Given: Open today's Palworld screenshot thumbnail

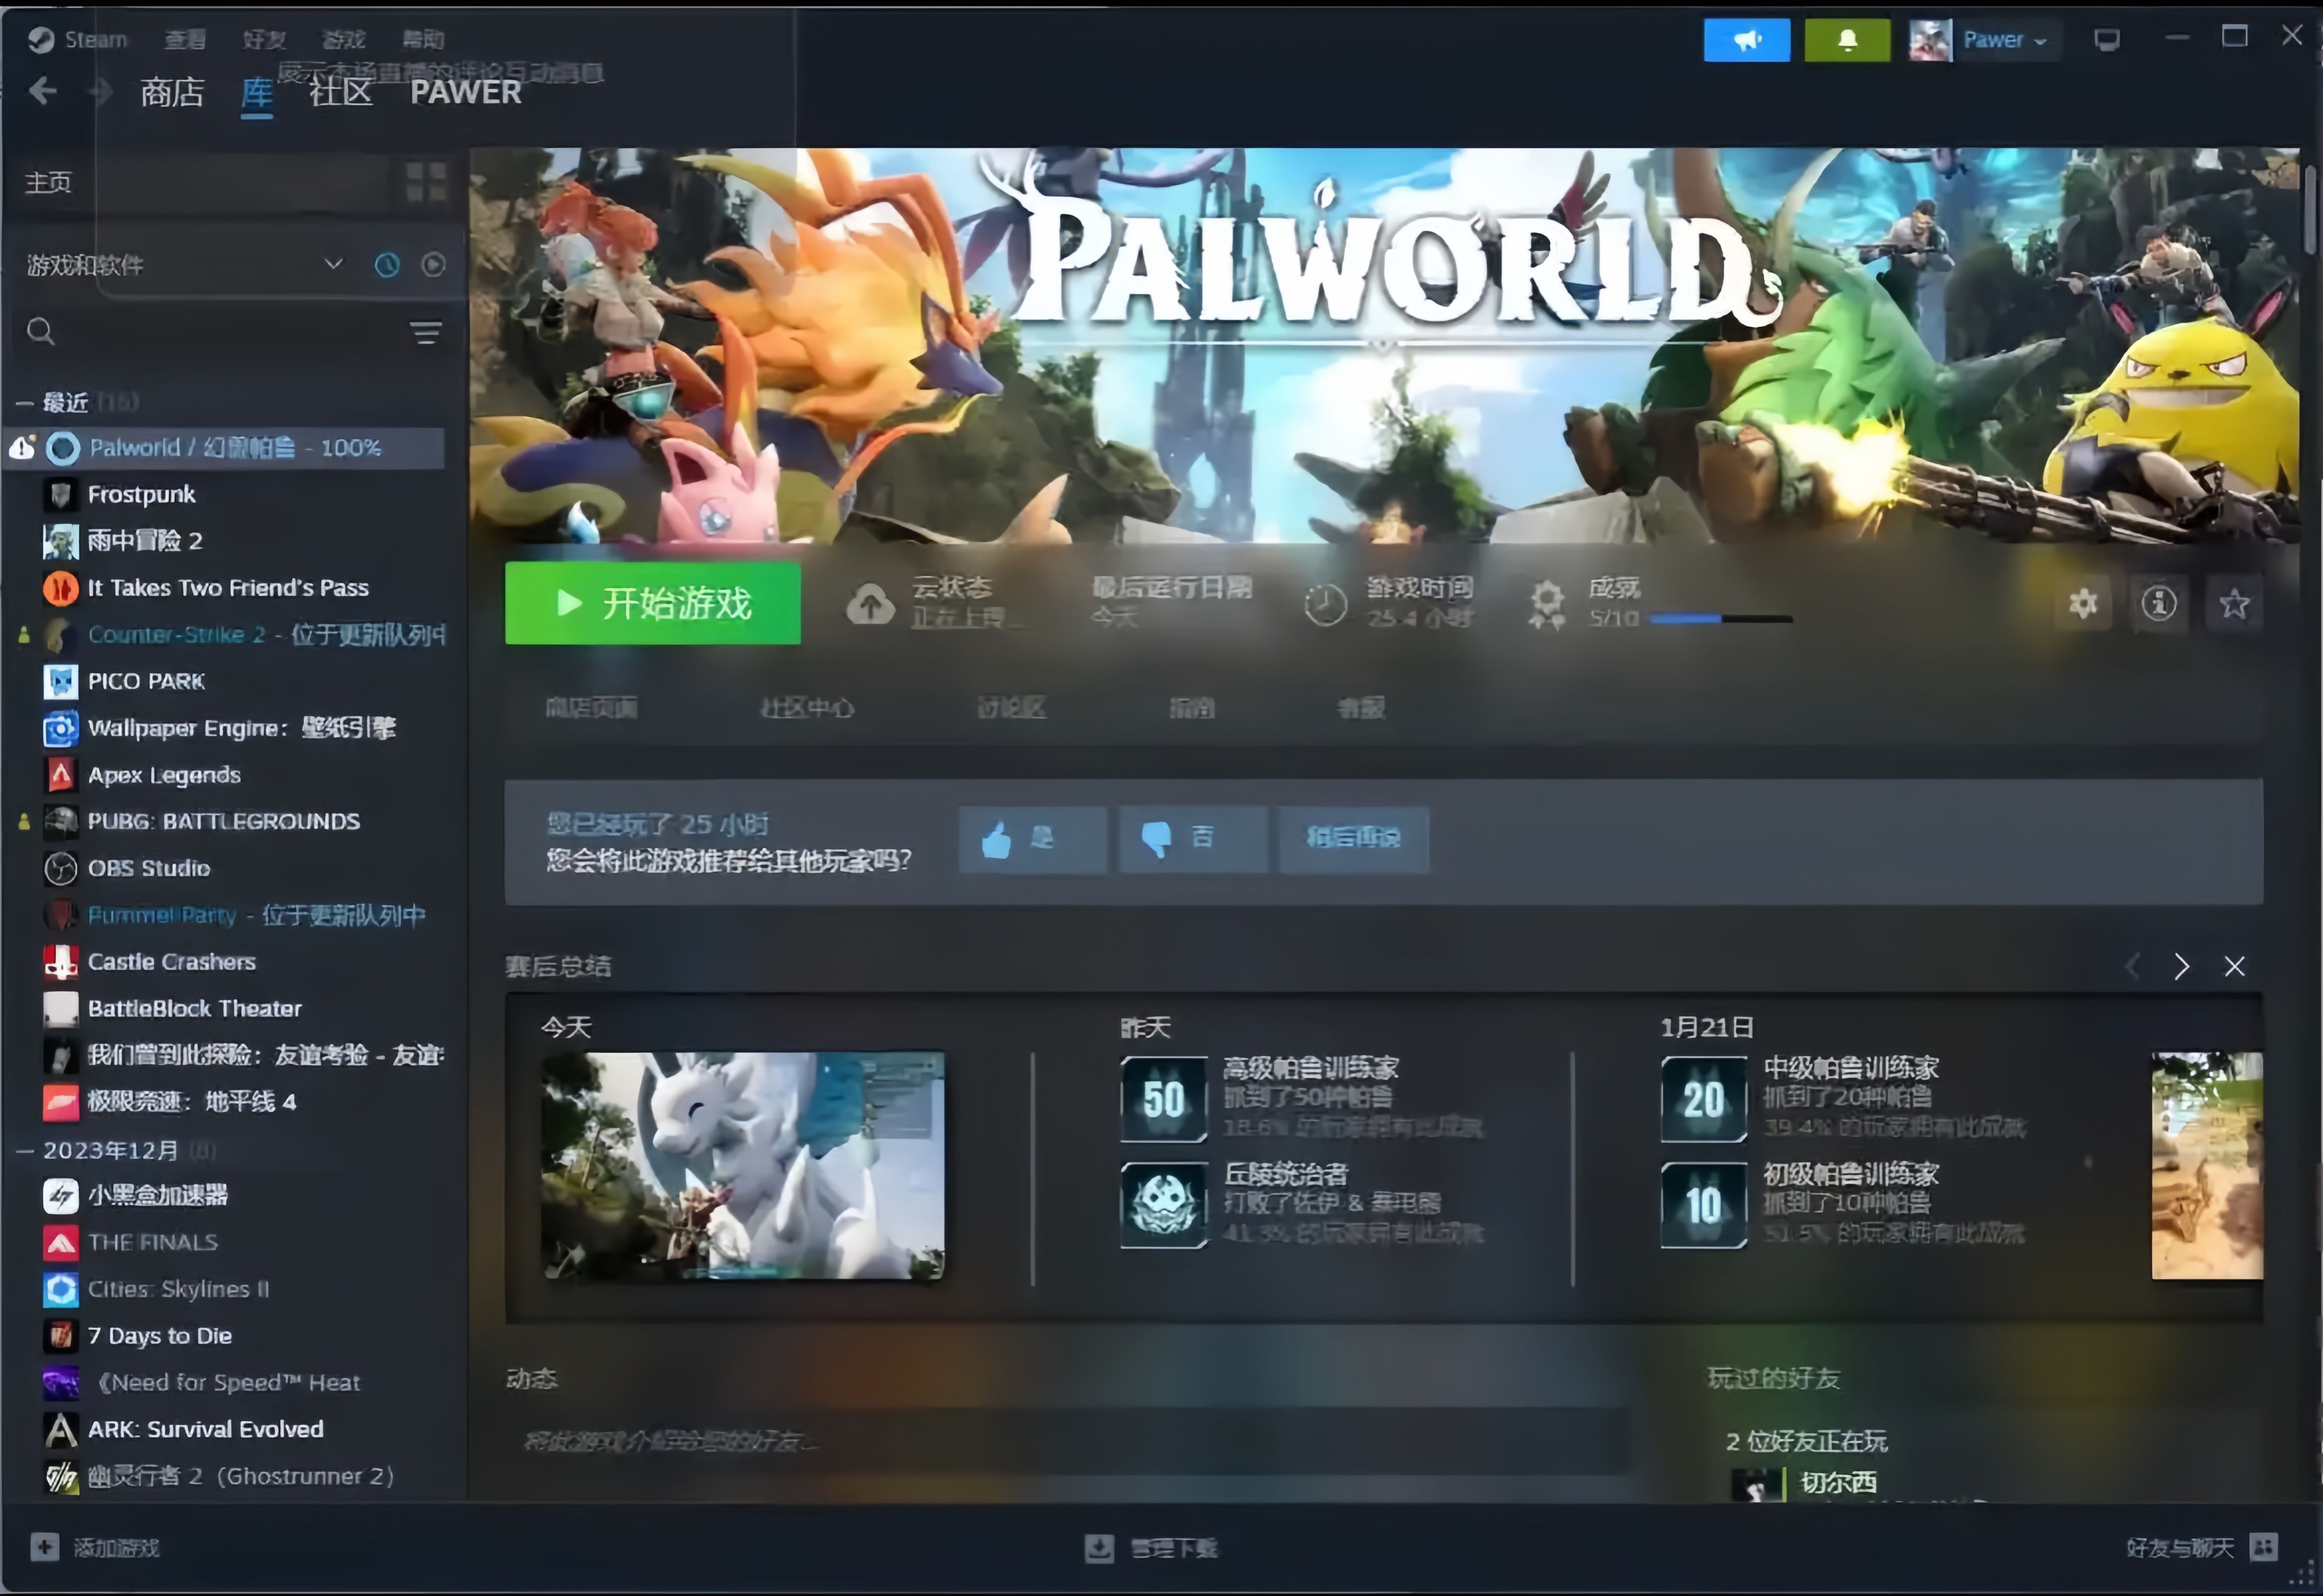Looking at the screenshot, I should pos(742,1164).
